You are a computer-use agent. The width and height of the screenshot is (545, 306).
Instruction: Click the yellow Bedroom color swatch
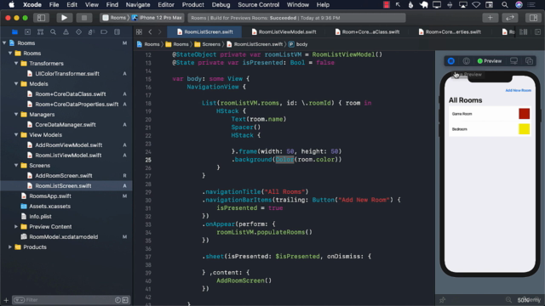click(x=525, y=129)
